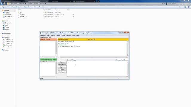This screenshot has height=107, width=191.
Task: Open Pictures library in the navigation pane
Action: [x=7, y=27]
